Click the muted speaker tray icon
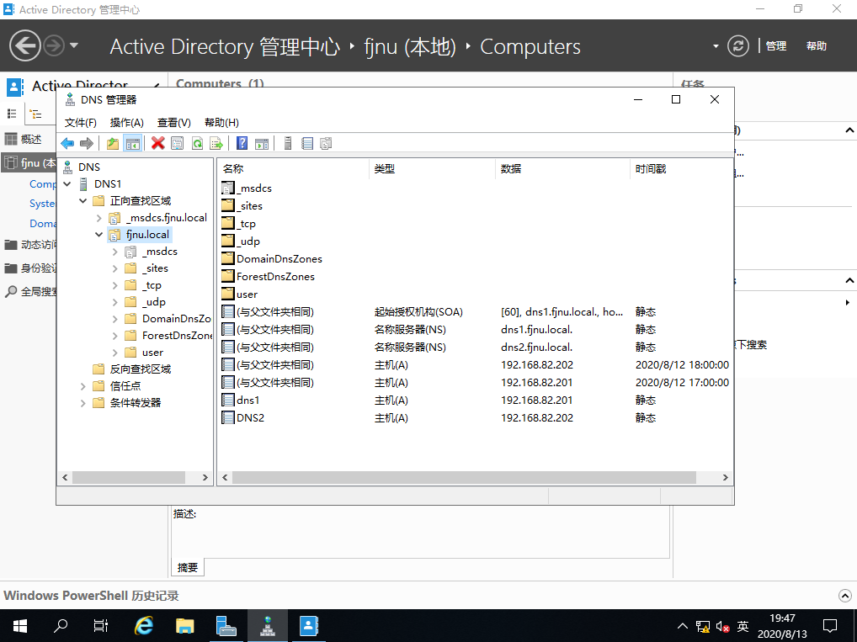This screenshot has height=642, width=857. pos(722,626)
